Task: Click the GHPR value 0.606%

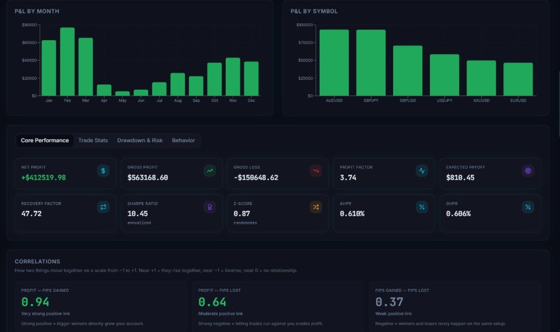Action: click(x=459, y=214)
